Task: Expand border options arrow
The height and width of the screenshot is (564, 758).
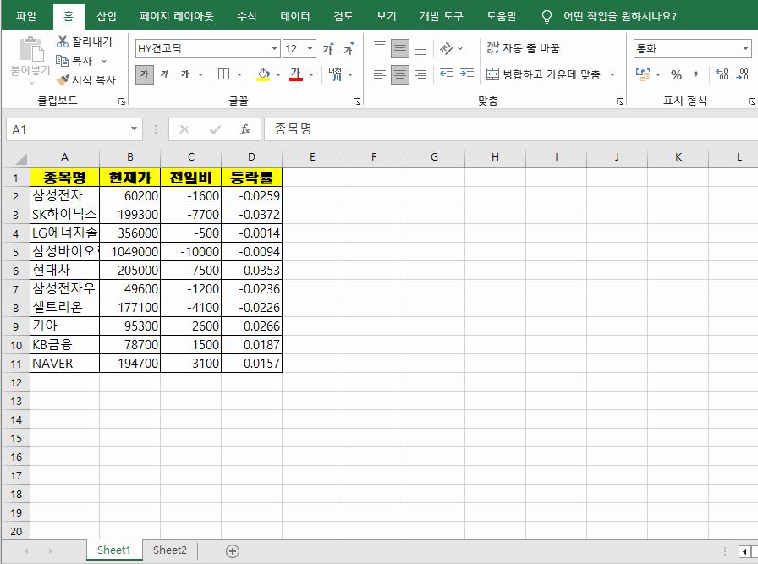Action: [x=239, y=75]
